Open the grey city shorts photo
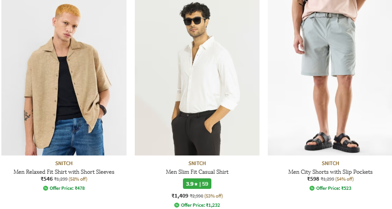 pos(330,78)
